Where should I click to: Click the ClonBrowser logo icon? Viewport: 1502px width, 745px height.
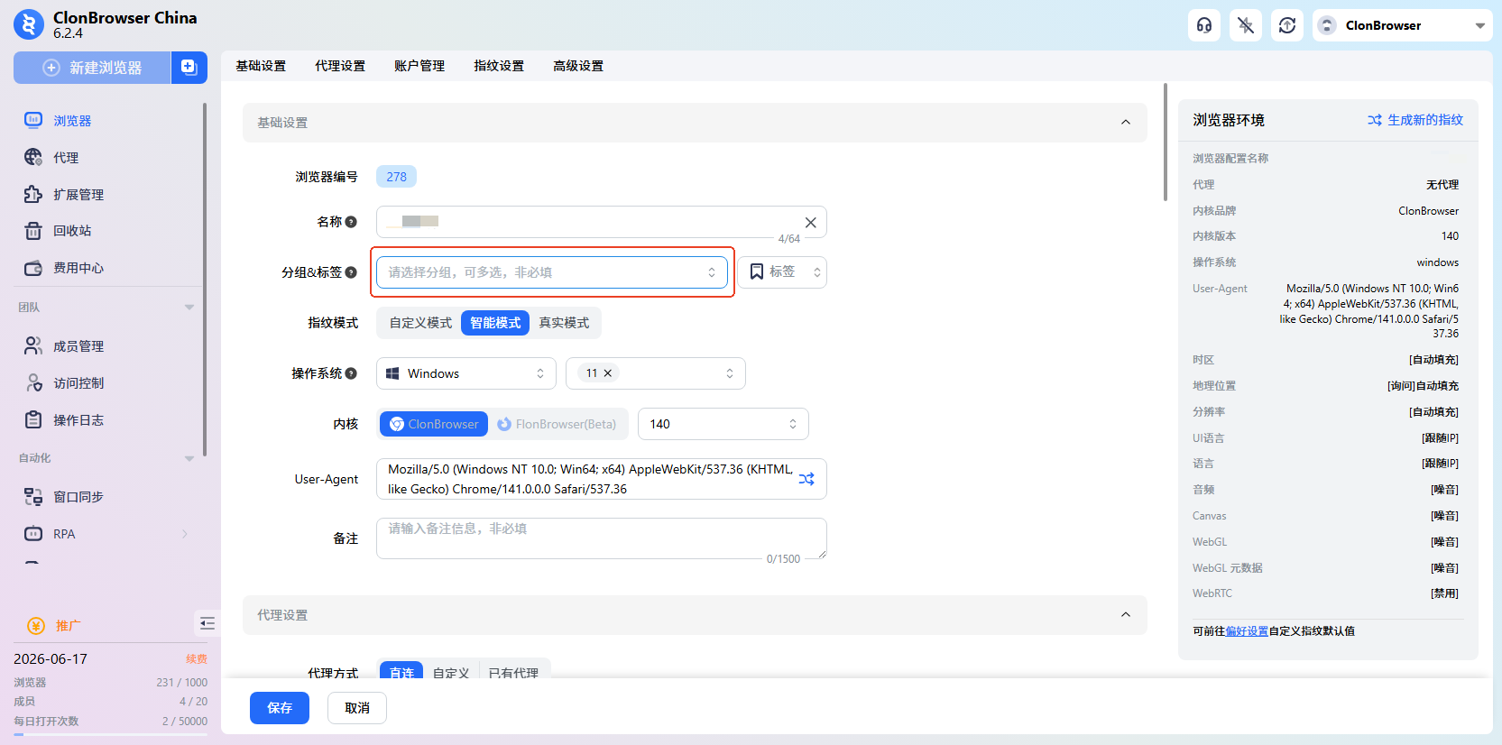[x=29, y=24]
